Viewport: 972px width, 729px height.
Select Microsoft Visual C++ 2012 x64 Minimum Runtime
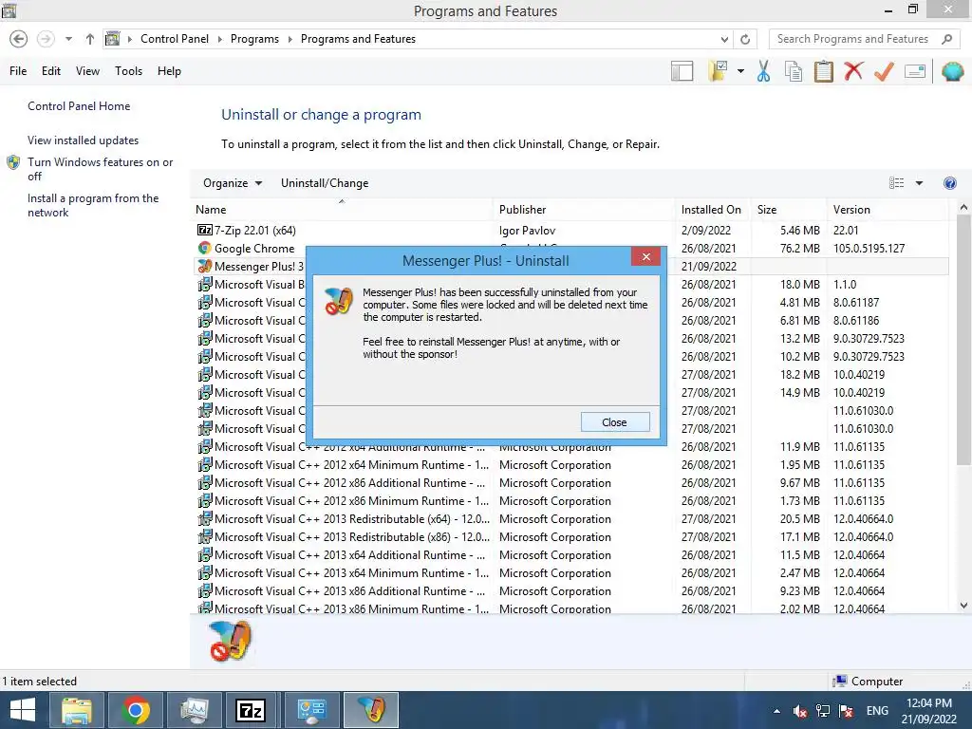[570, 464]
